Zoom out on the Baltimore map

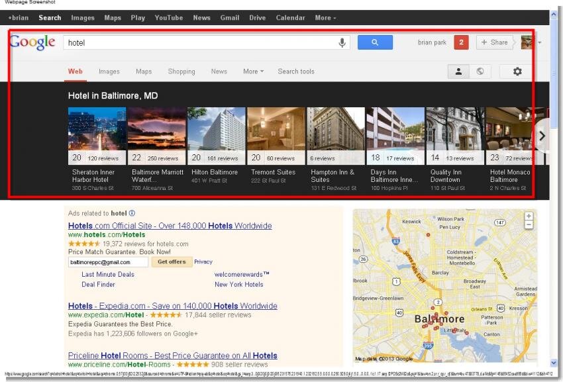(x=529, y=224)
